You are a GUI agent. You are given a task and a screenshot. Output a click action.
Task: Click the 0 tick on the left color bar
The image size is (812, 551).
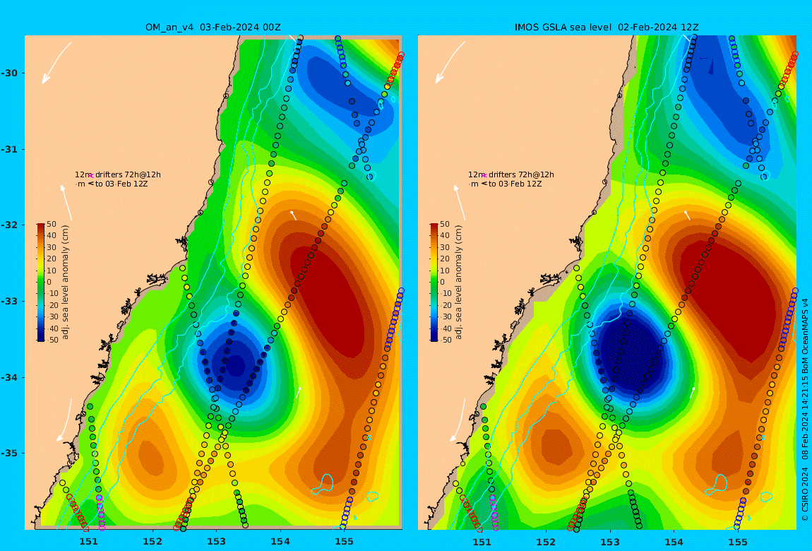49,283
